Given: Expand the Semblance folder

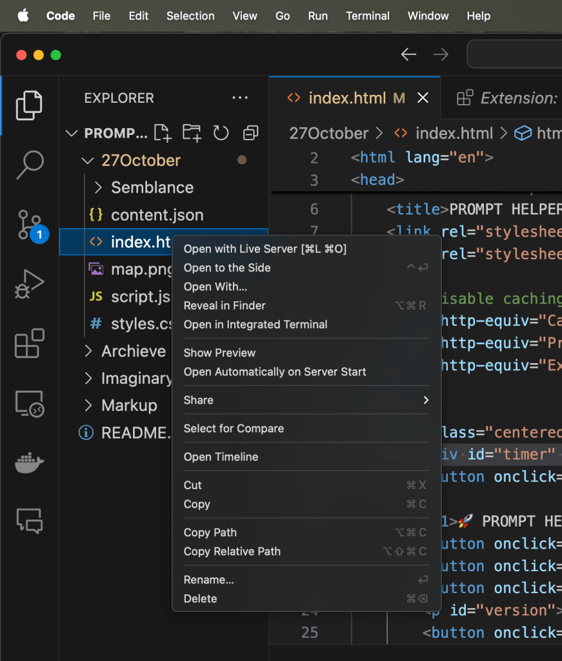Looking at the screenshot, I should click(98, 187).
